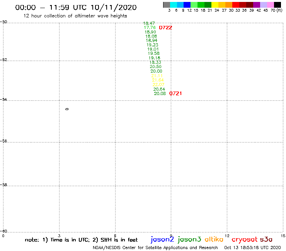Screen dimensions: 286x251
Task: Click the latitude axis label -56
Action: point(3,141)
